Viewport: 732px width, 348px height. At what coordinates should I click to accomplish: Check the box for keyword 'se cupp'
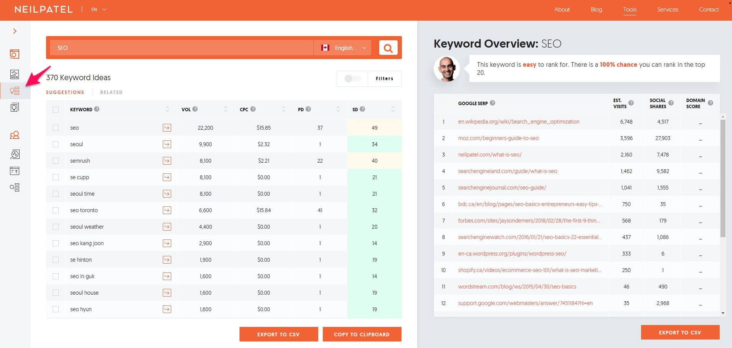[56, 177]
